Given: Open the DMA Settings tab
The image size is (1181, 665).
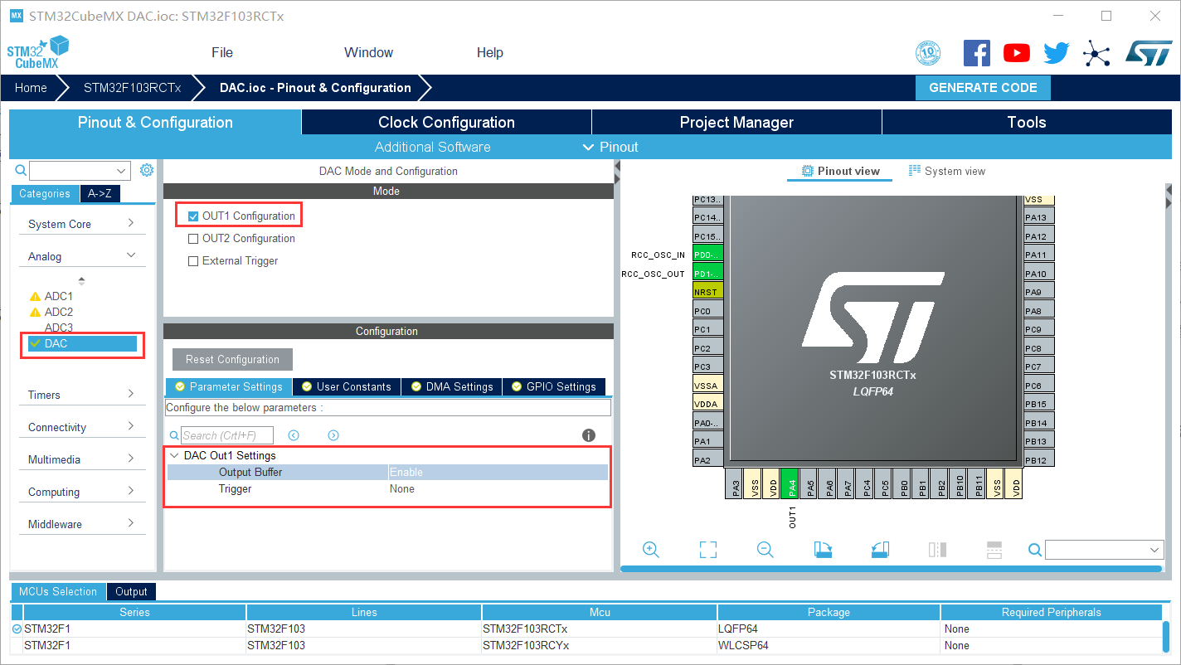Looking at the screenshot, I should [x=452, y=386].
